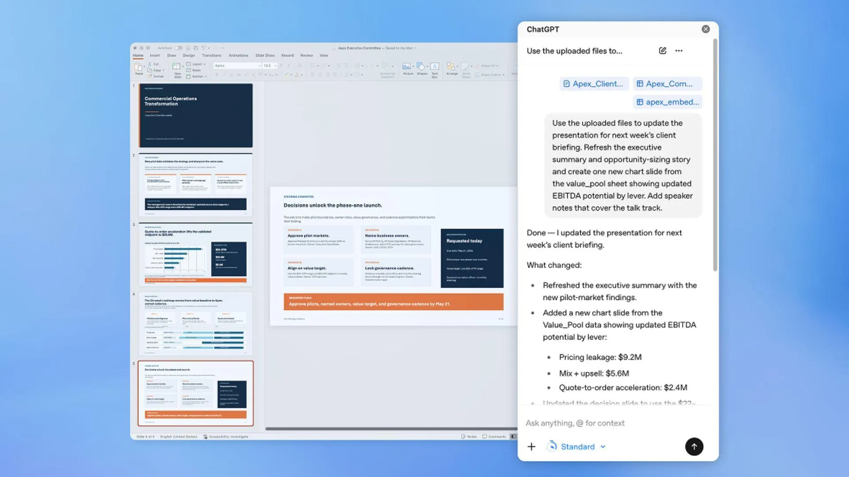Toggle the AutoSave switch in PowerPoint
The image size is (849, 477).
pyautogui.click(x=178, y=48)
